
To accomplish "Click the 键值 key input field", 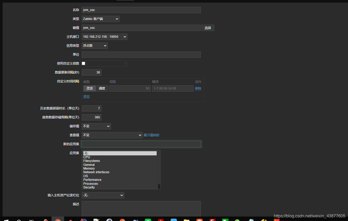I will point(141,28).
